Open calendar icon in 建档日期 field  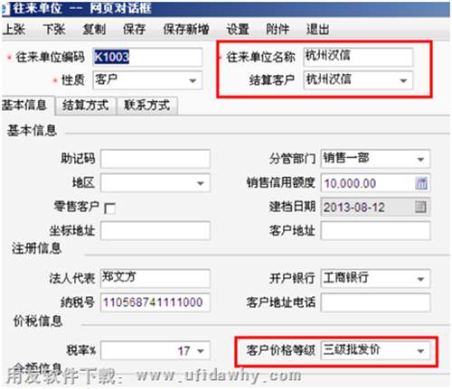point(420,207)
